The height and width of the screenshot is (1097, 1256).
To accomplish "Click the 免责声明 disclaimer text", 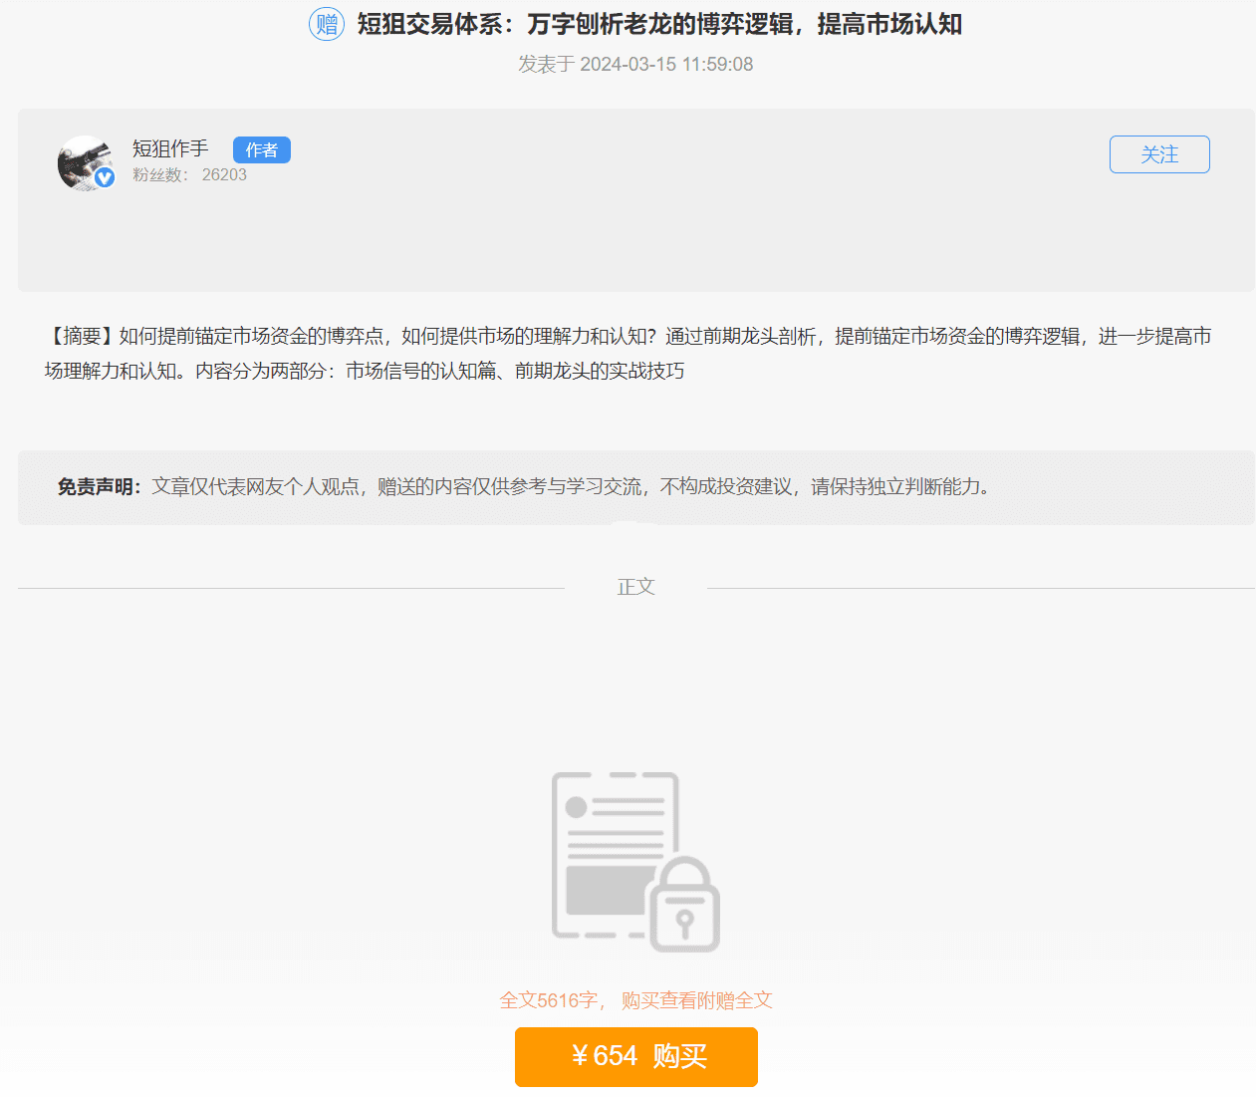I will click(524, 487).
